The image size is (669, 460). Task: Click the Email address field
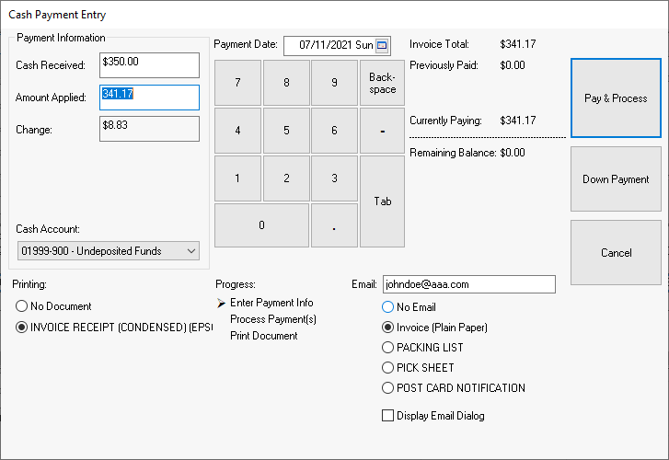point(468,285)
